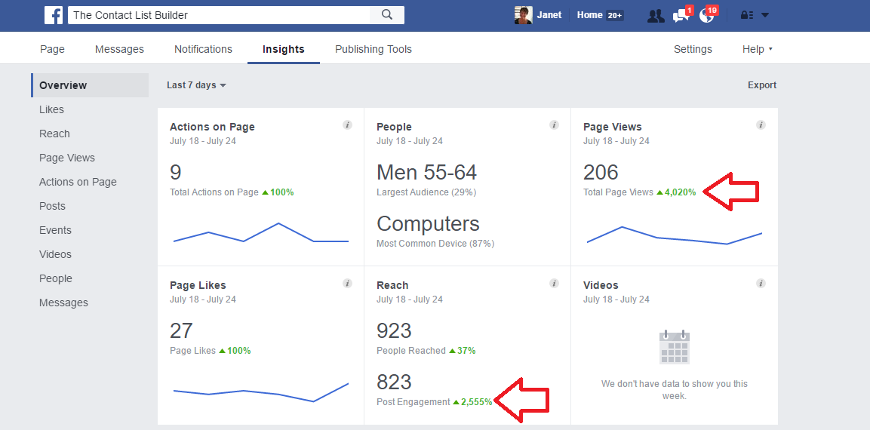Open the notifications globe with 19 badge
This screenshot has width=870, height=430.
tap(707, 15)
